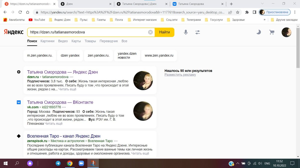The width and height of the screenshot is (300, 168).
Task: Click the Разместить рекламу link
Action: [180, 75]
